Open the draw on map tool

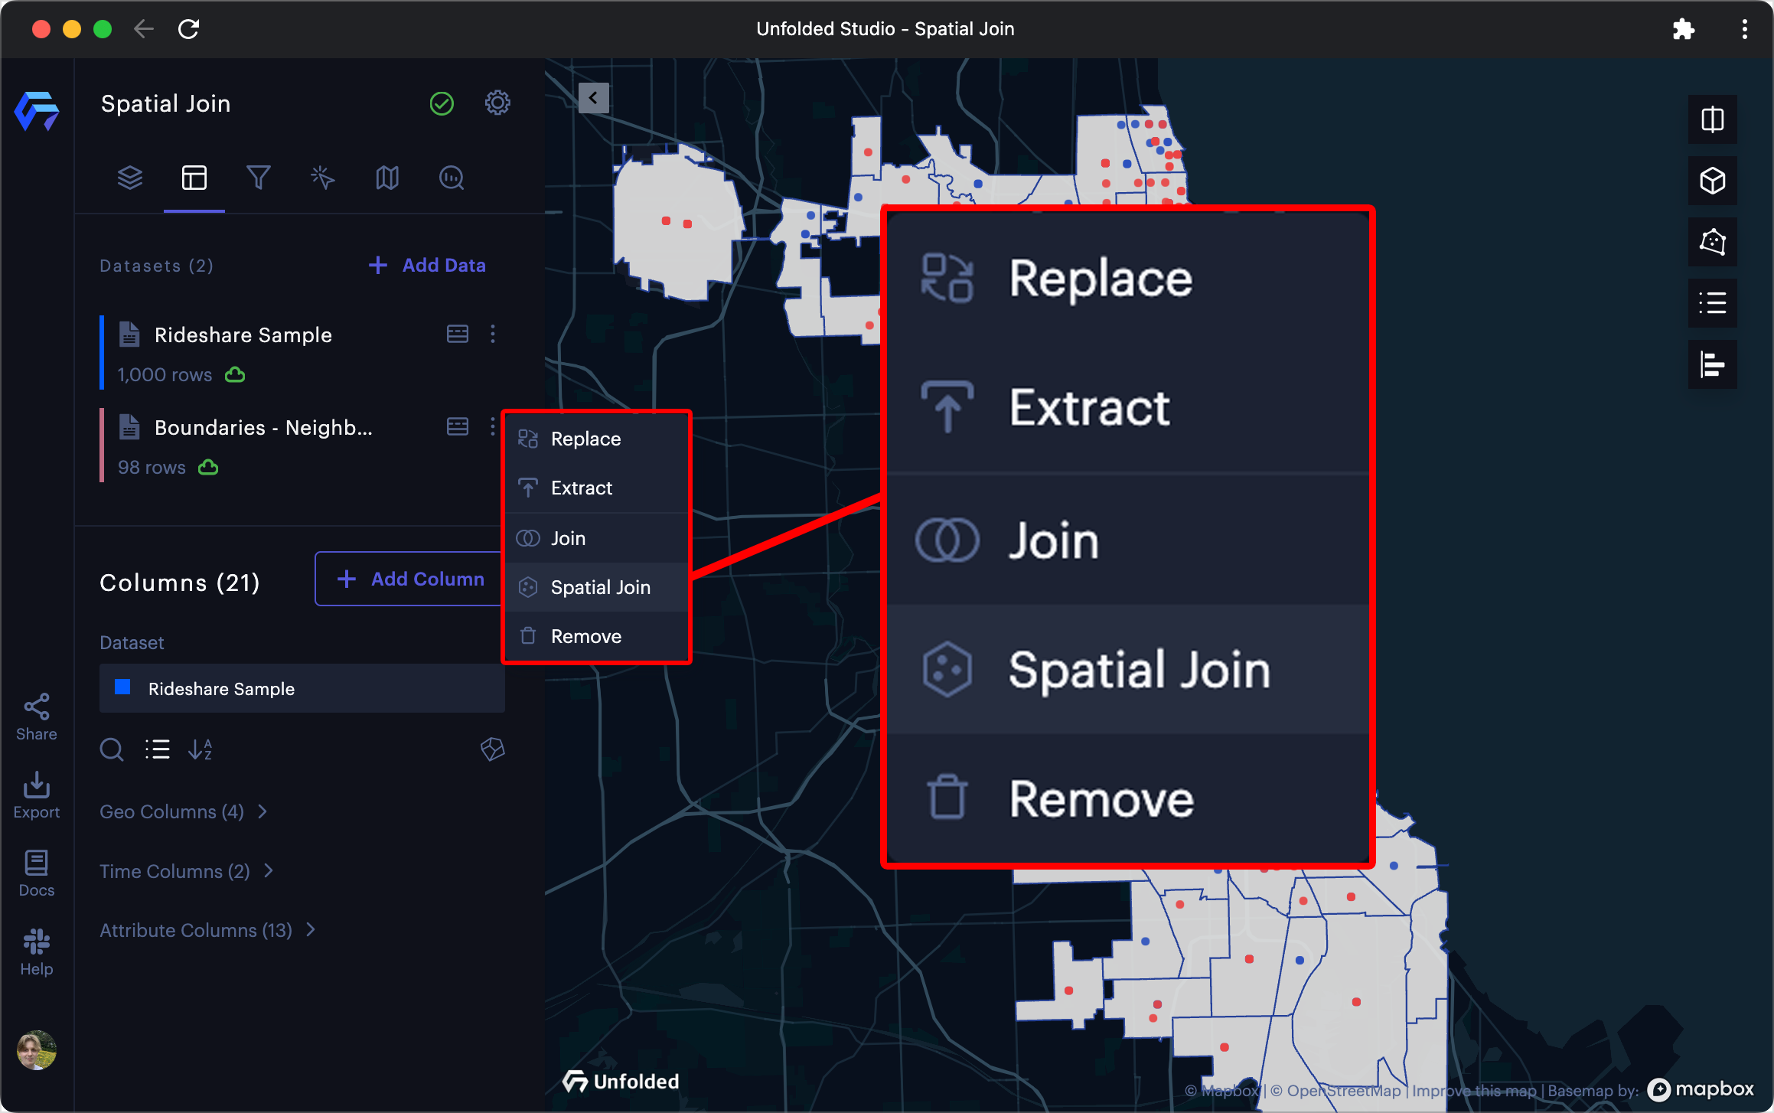pos(1712,242)
